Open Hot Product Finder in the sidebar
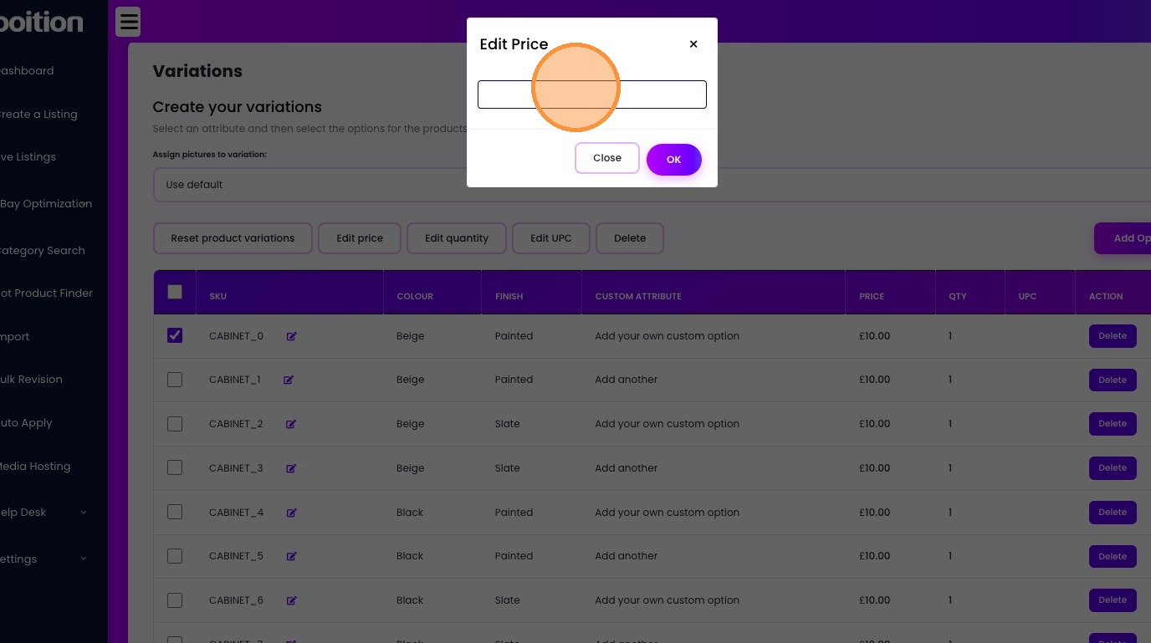The width and height of the screenshot is (1151, 643). 47,293
